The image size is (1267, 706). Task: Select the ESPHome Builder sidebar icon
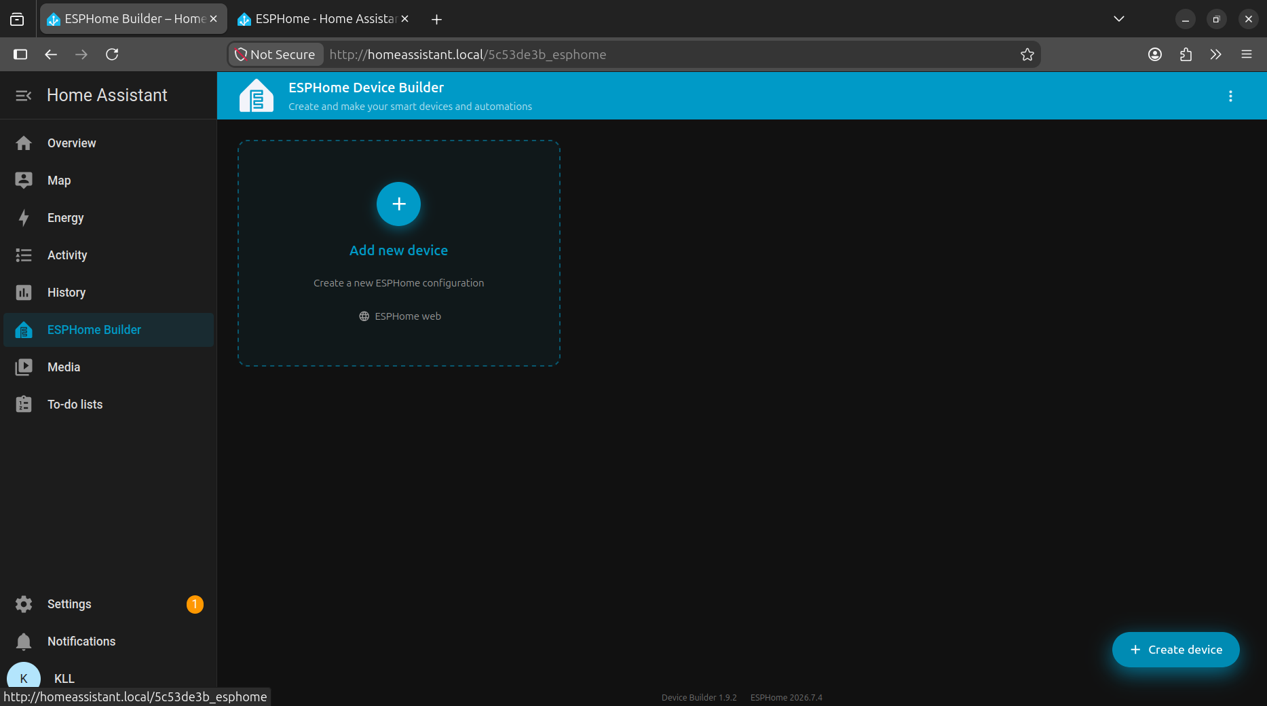tap(24, 330)
